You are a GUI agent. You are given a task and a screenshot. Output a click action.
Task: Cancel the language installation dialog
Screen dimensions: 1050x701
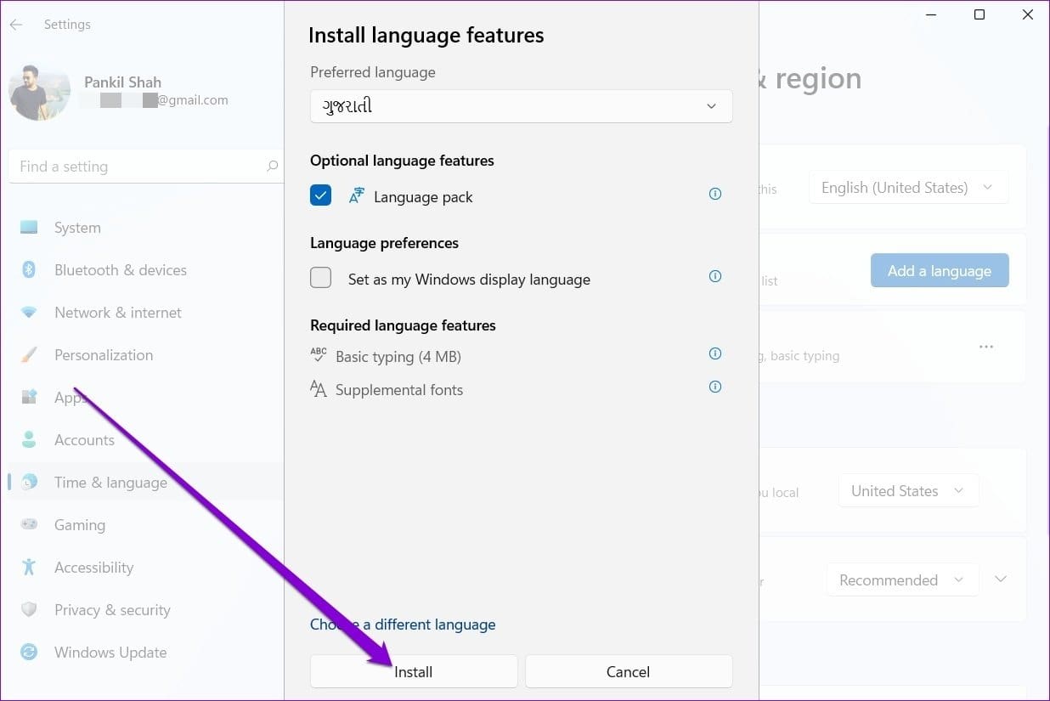coord(629,671)
